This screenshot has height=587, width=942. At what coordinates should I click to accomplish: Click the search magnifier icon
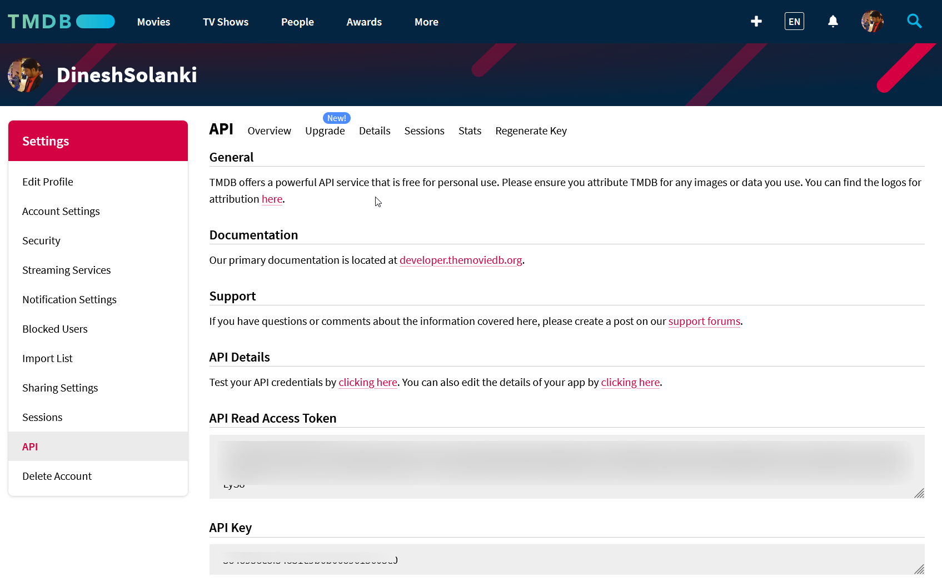(x=914, y=21)
